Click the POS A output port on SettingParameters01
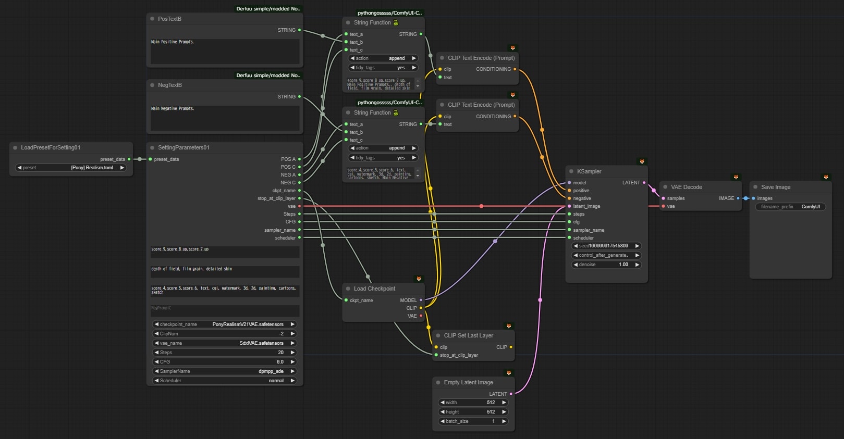The width and height of the screenshot is (844, 439). click(299, 159)
